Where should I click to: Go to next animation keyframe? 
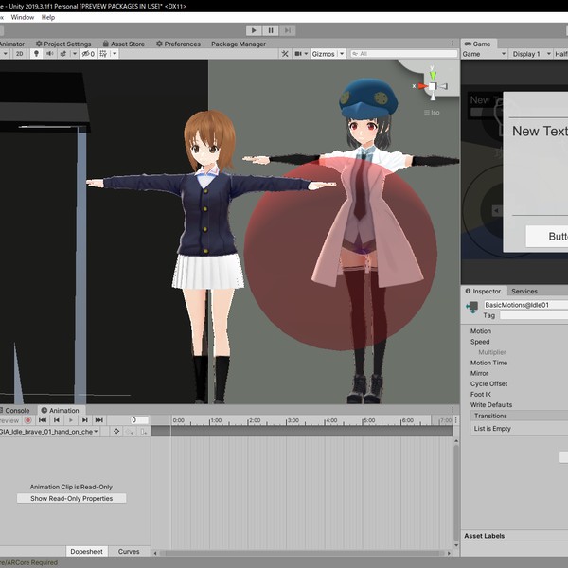coord(85,420)
